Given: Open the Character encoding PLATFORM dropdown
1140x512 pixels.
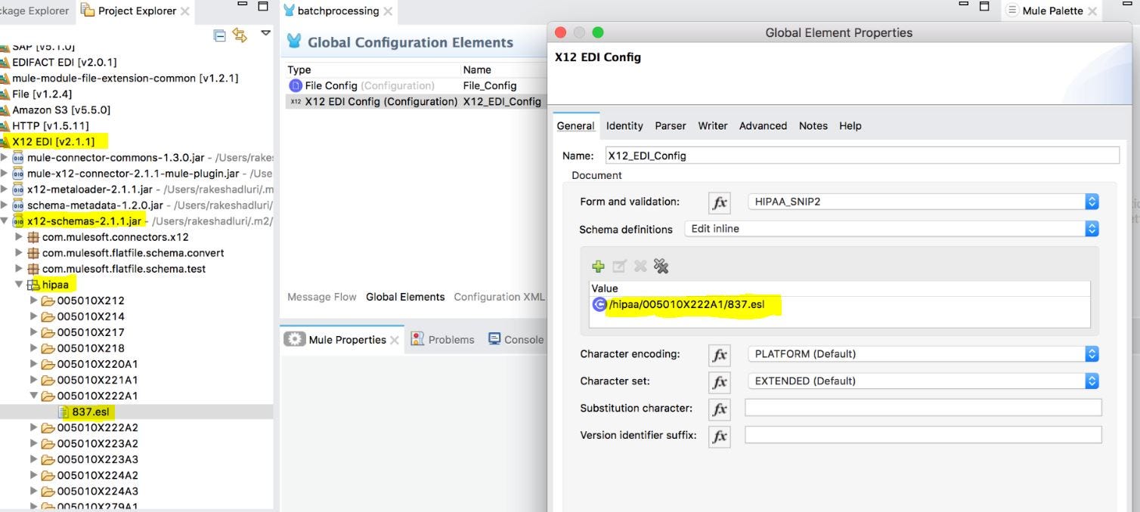Looking at the screenshot, I should [922, 353].
